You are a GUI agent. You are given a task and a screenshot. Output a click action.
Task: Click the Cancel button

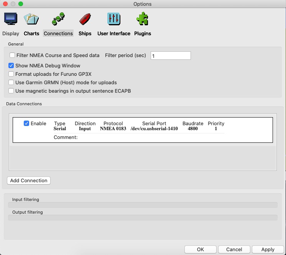[234, 249]
